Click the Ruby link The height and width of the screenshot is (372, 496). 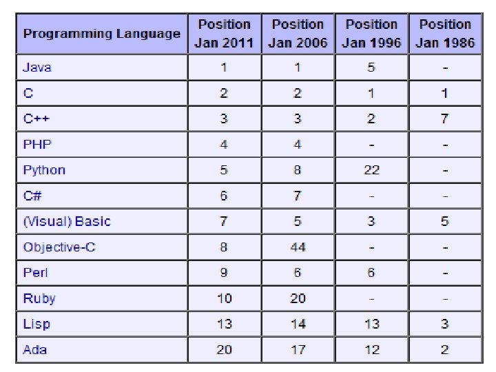pos(39,298)
